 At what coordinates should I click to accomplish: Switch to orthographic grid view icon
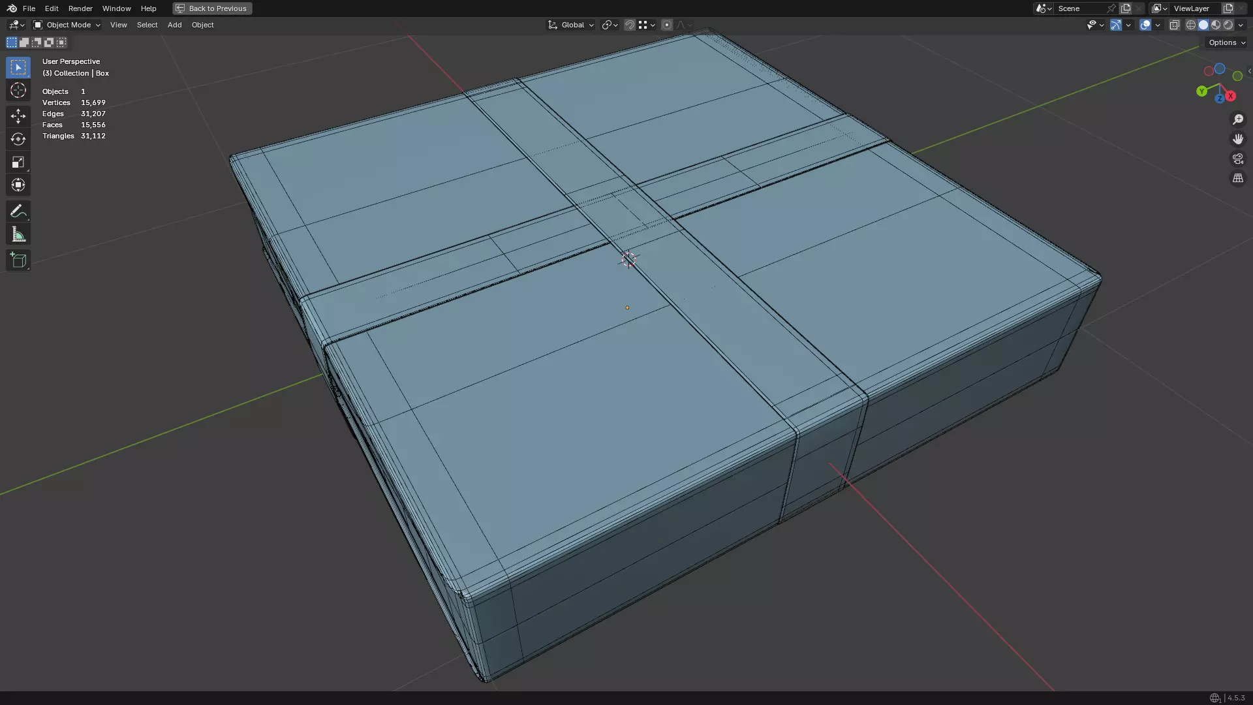[1237, 178]
